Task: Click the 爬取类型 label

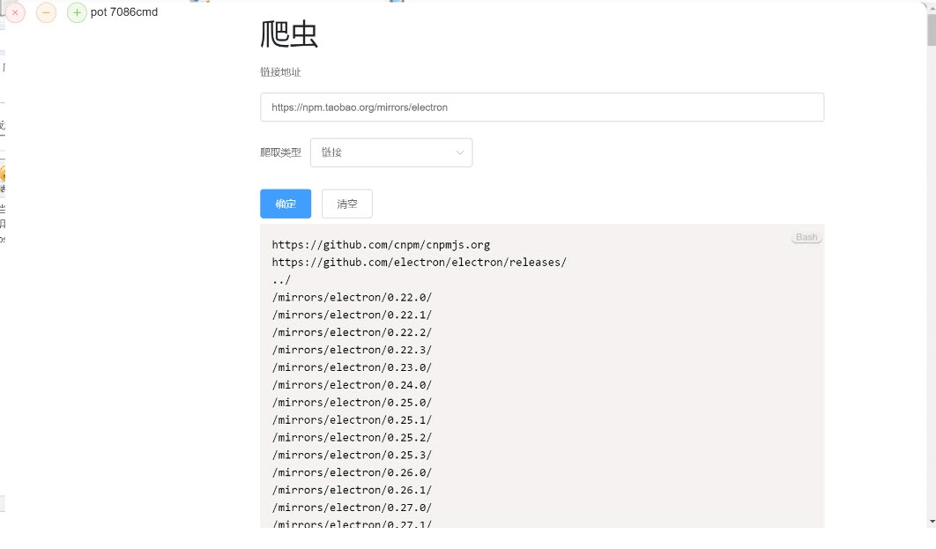Action: (x=280, y=152)
